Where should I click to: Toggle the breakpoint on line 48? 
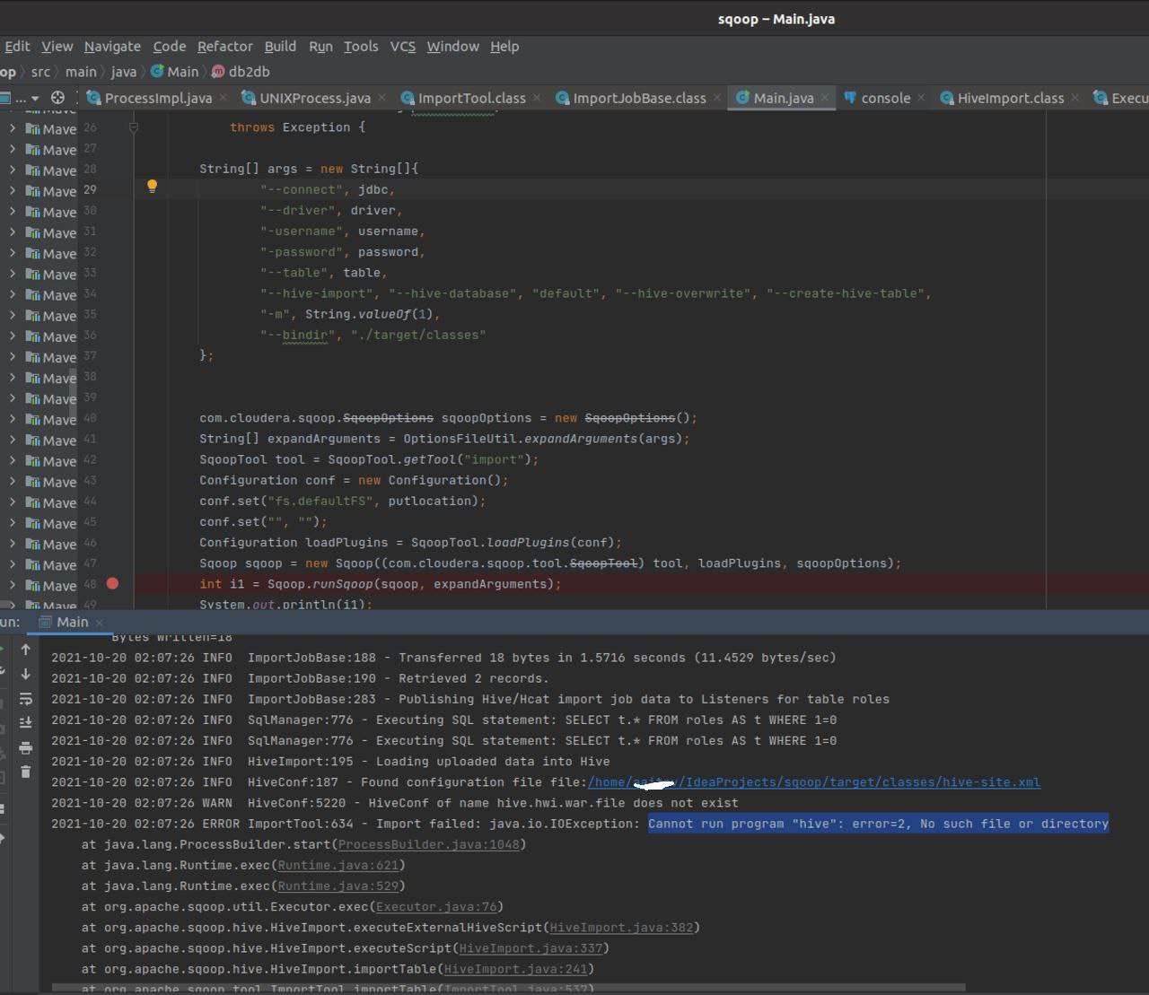(x=112, y=584)
